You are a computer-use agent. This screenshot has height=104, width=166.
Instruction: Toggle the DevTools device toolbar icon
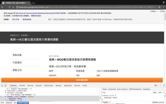6,86
